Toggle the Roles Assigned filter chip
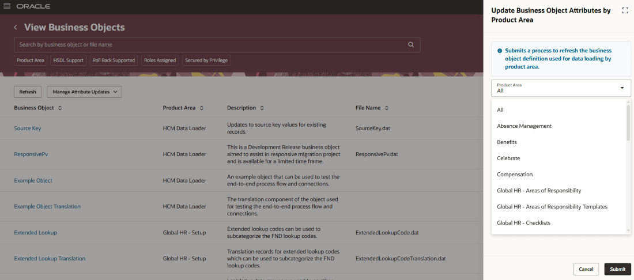 pos(160,60)
